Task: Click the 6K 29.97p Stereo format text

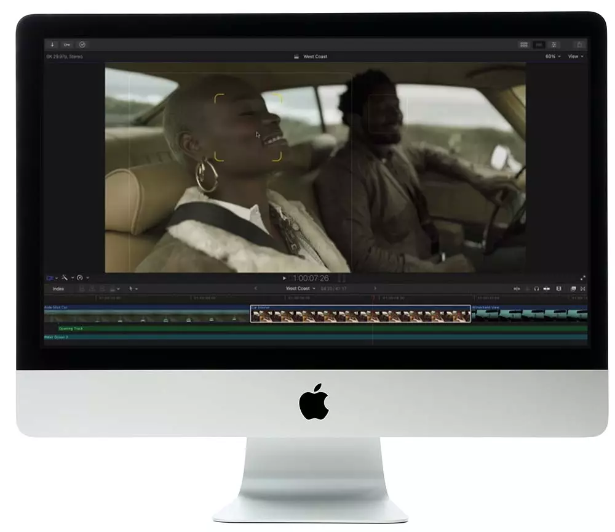Action: coord(65,57)
